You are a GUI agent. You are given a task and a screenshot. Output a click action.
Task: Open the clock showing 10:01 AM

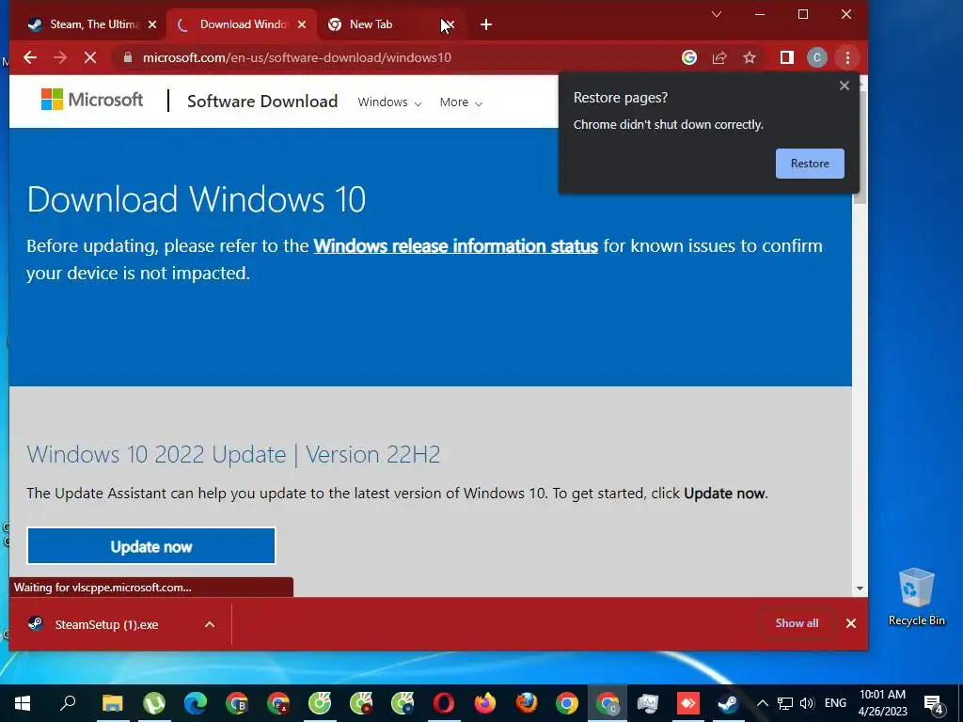pos(882,703)
